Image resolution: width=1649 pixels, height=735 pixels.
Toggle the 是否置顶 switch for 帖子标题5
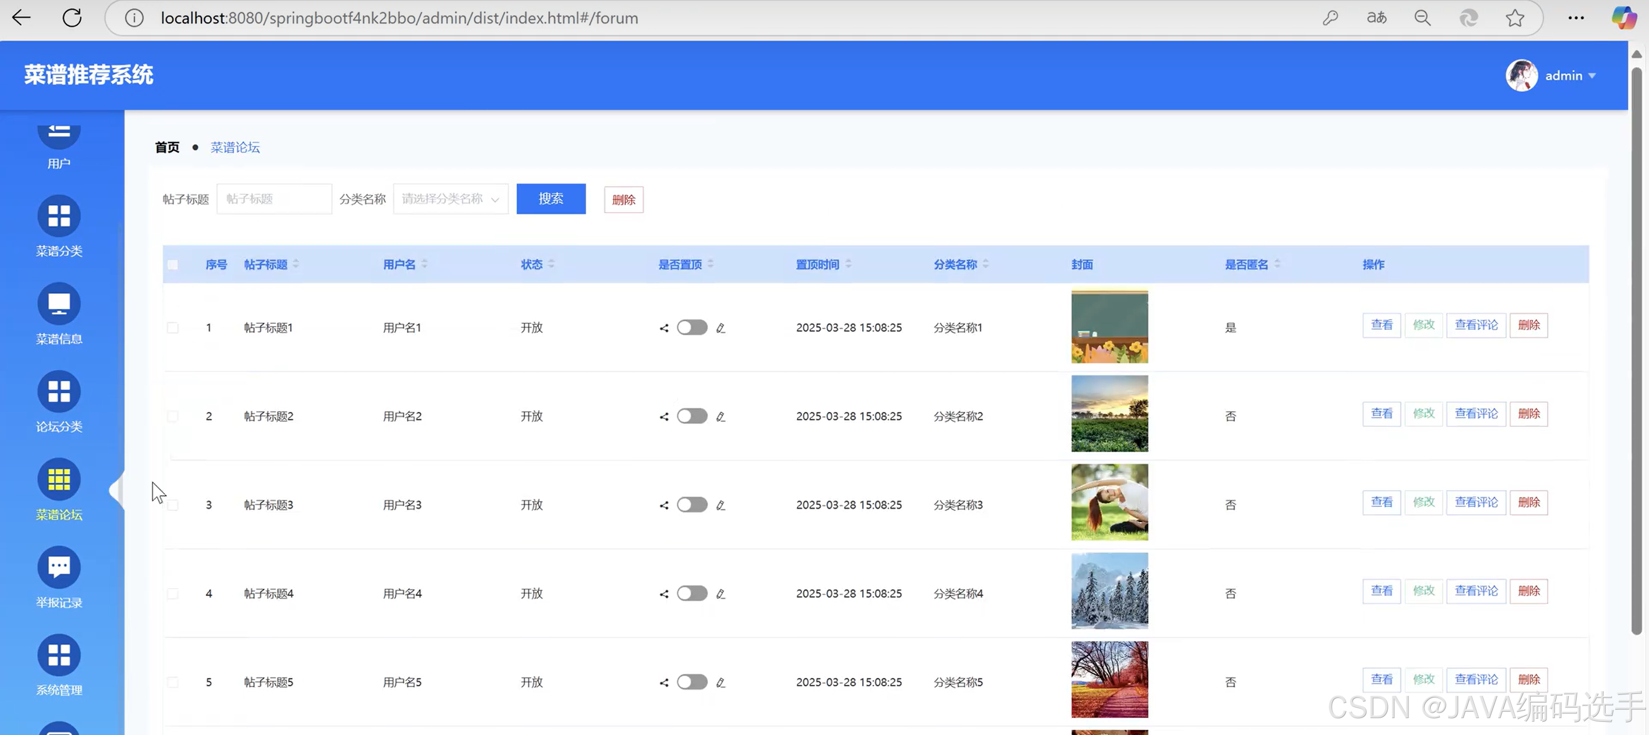pos(692,682)
